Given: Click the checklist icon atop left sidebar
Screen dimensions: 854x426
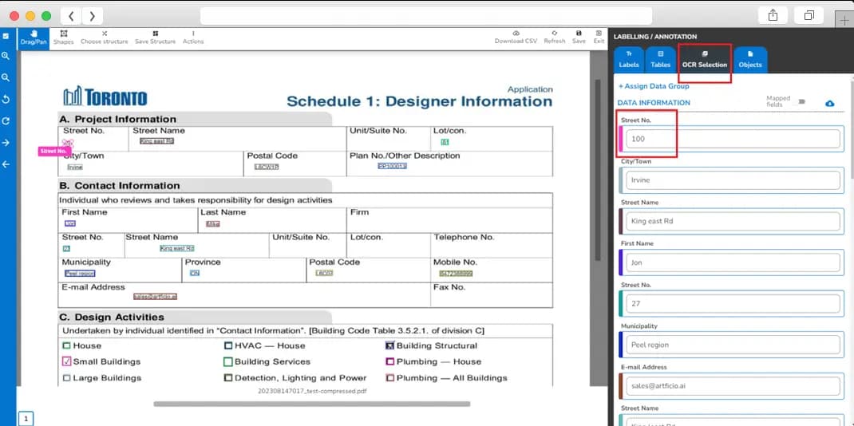Looking at the screenshot, I should click(6, 36).
